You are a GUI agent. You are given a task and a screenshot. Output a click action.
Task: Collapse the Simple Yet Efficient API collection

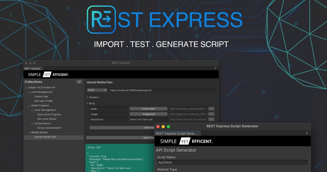[x=26, y=88]
